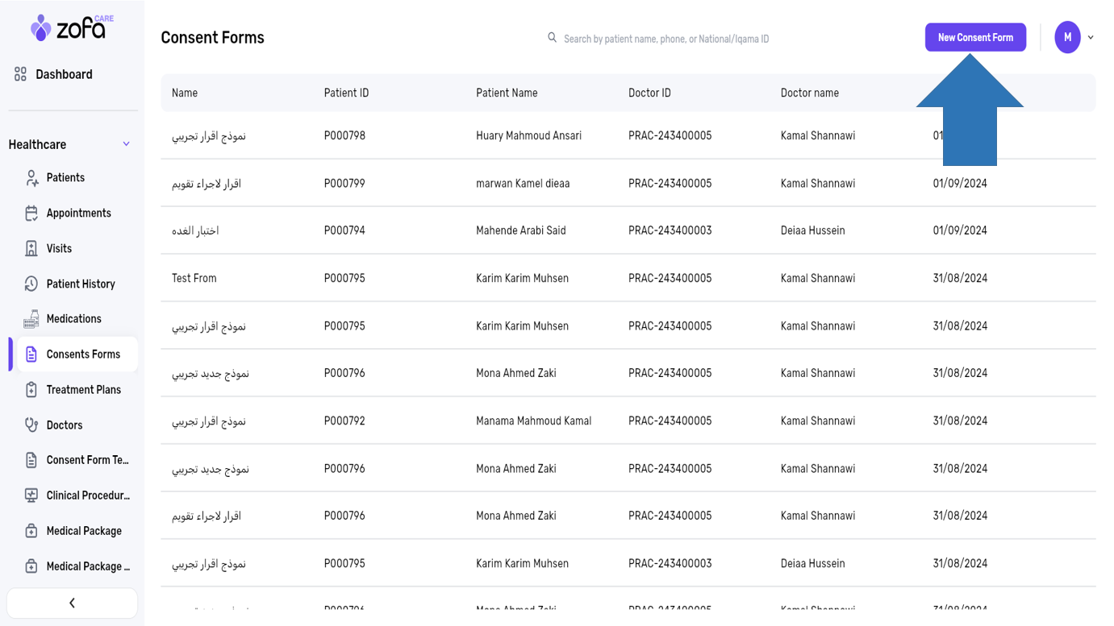
Task: Click the M user avatar button
Action: (x=1067, y=38)
